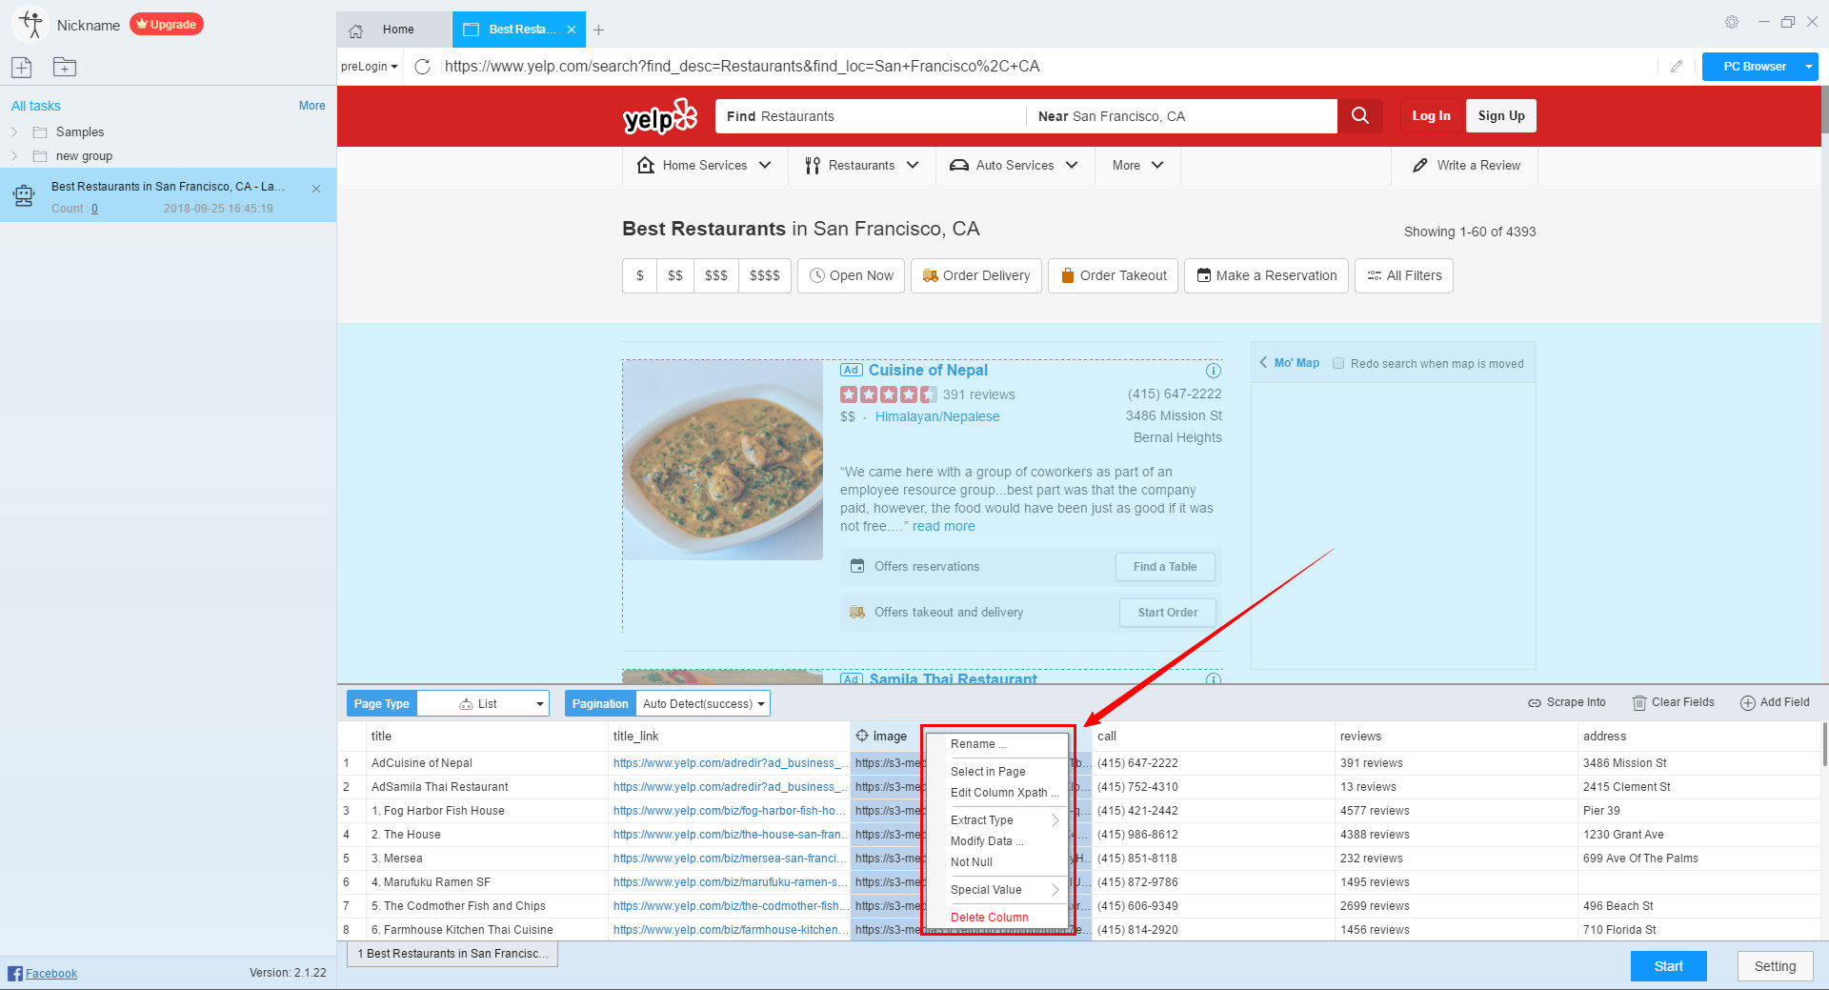Toggle Make a Reservation filter
Screen dimensions: 1829x990
pos(1267,275)
